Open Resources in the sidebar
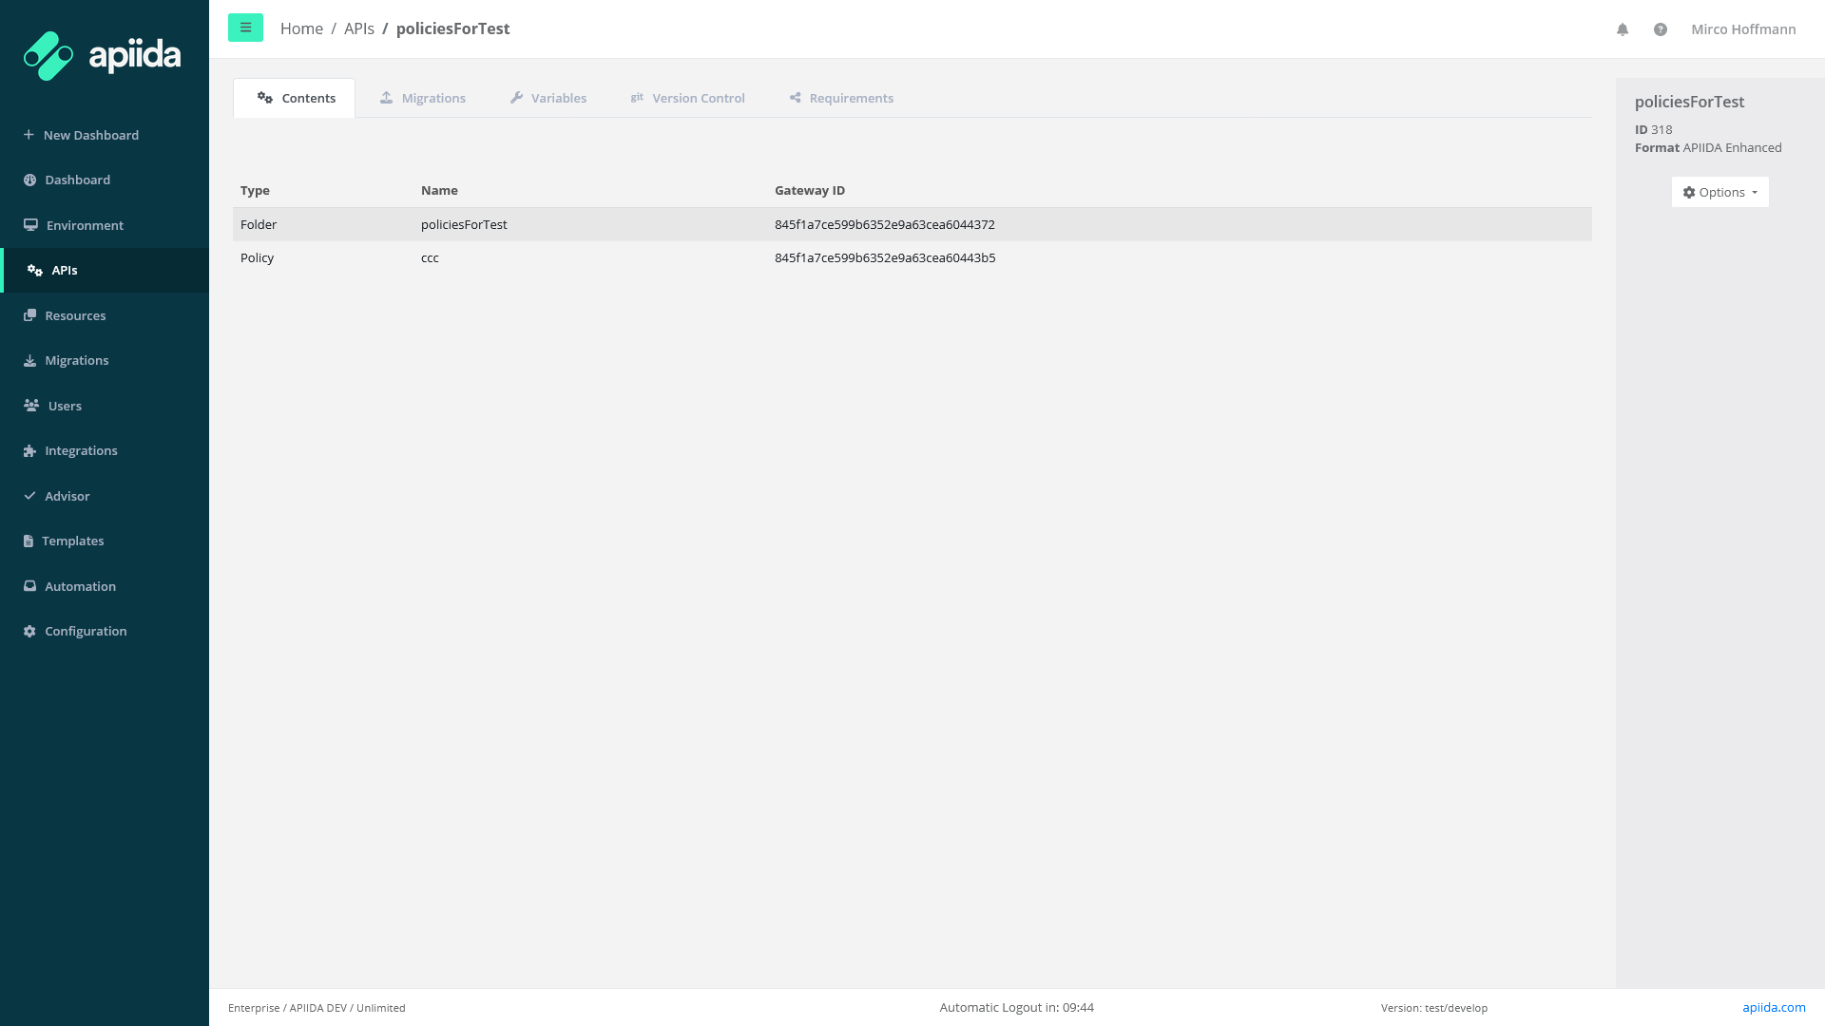Image resolution: width=1825 pixels, height=1026 pixels. 75,315
